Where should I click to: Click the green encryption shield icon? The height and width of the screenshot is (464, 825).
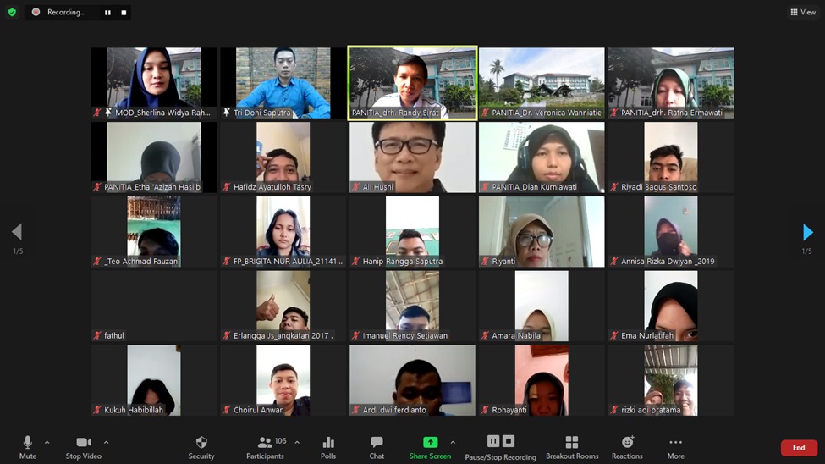(12, 12)
